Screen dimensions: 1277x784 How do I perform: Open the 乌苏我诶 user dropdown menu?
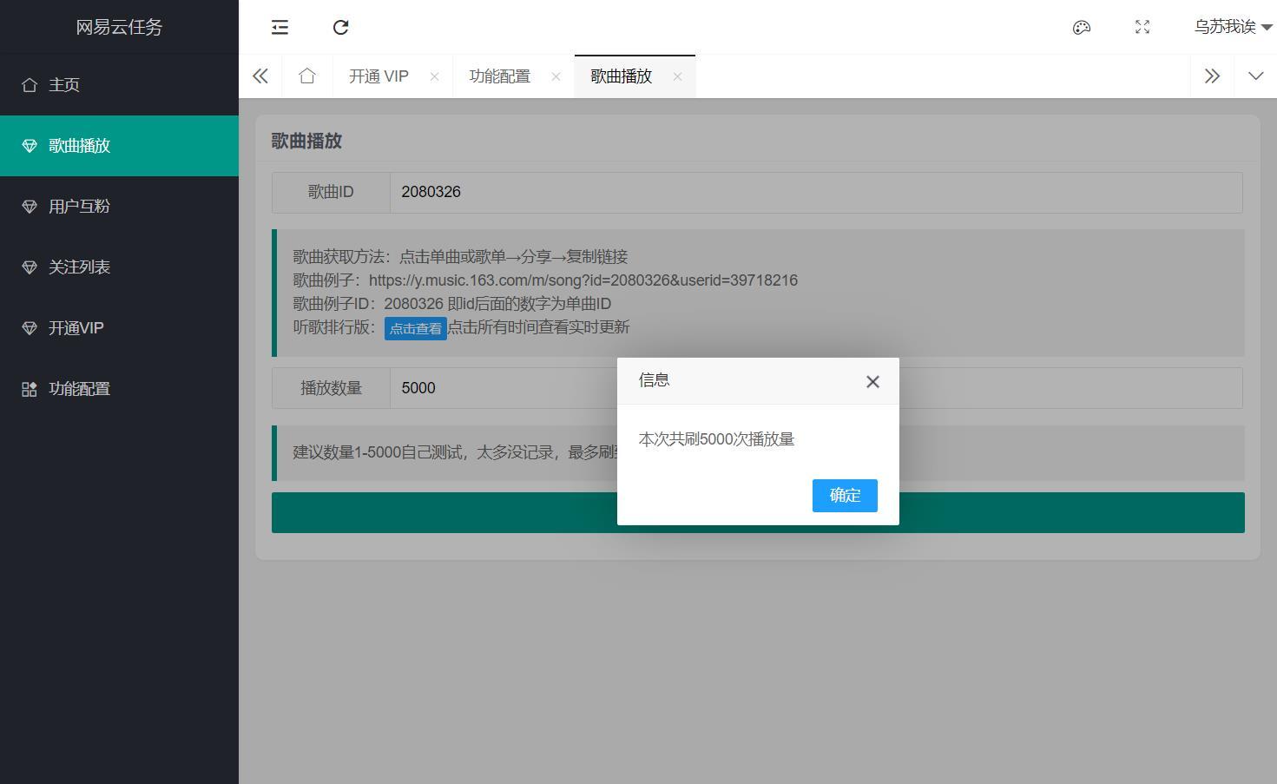[x=1232, y=28]
